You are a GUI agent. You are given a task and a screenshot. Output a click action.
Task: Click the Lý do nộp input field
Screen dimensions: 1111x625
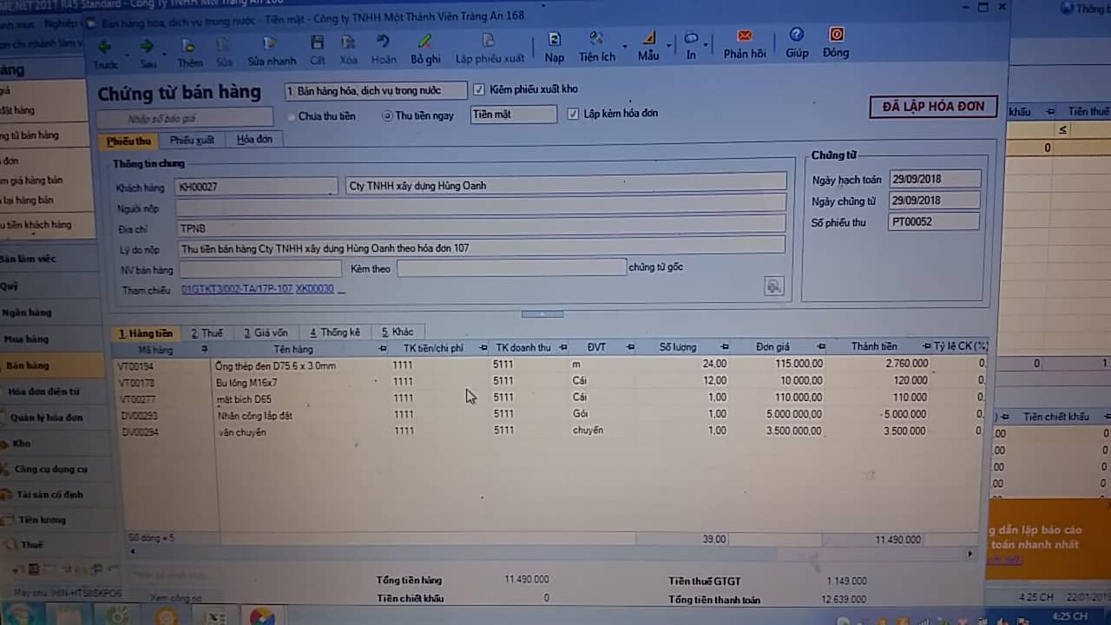pyautogui.click(x=481, y=248)
